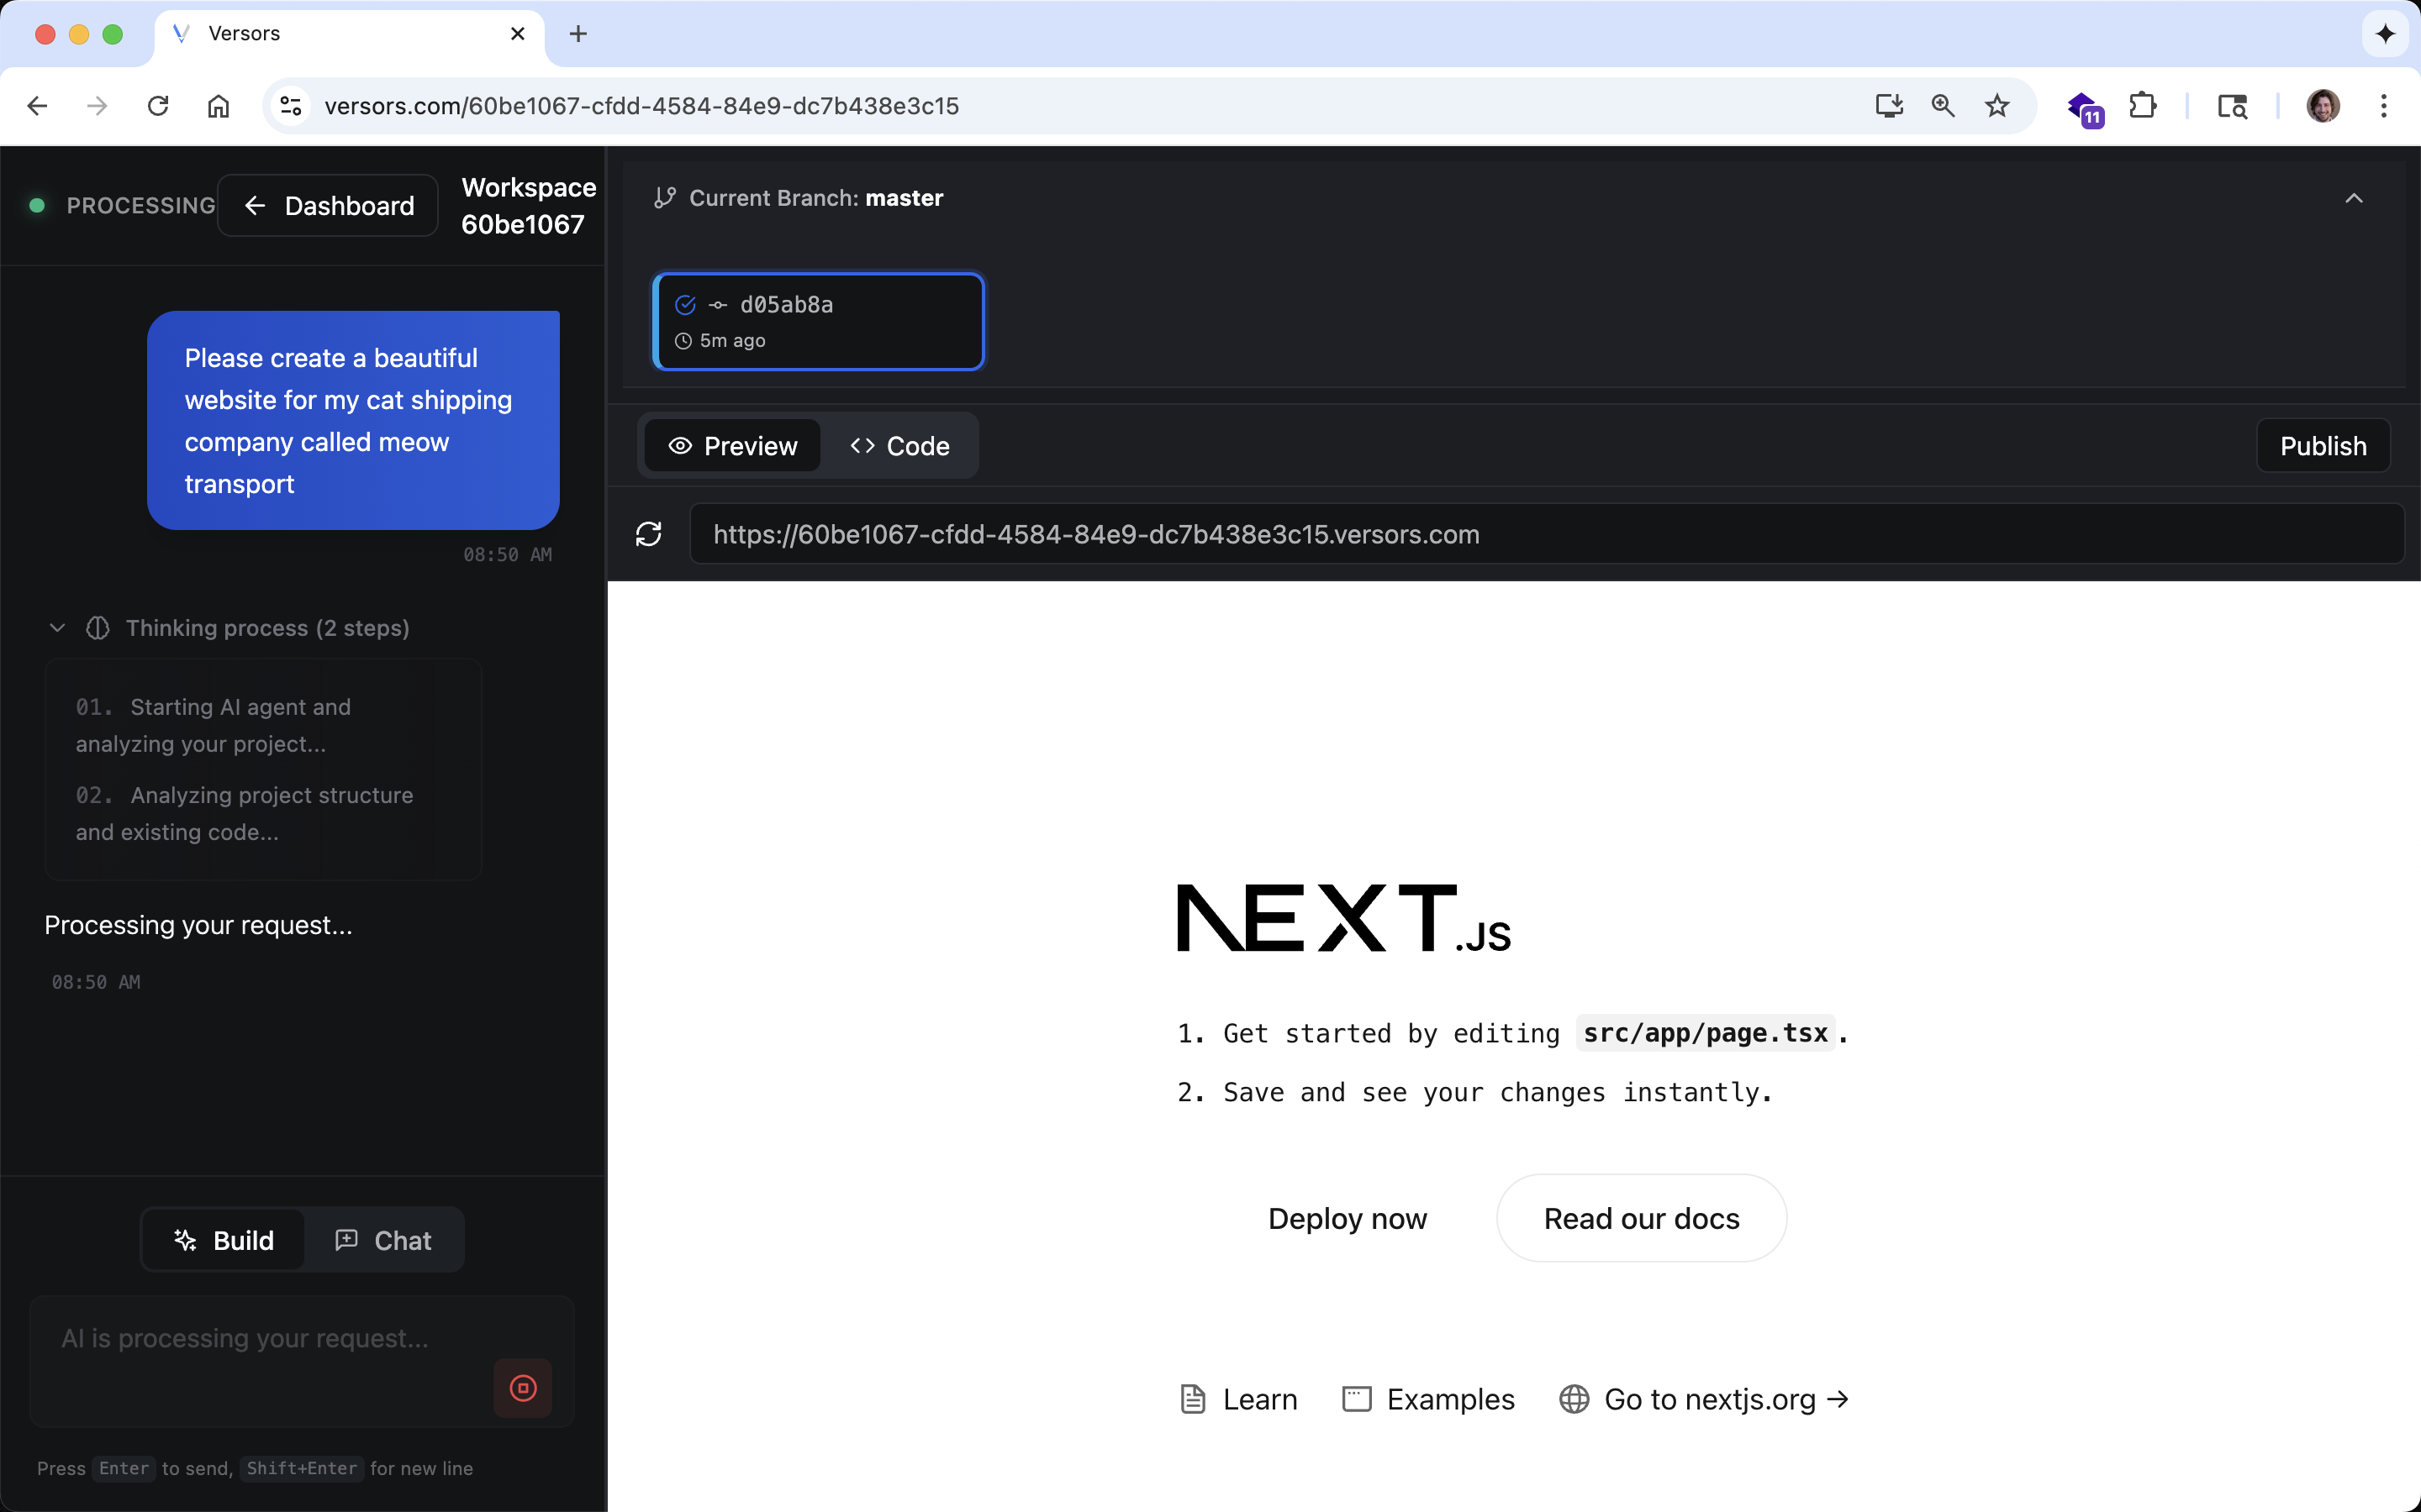Viewport: 2421px width, 1512px height.
Task: Switch to the Code tab
Action: 899,445
